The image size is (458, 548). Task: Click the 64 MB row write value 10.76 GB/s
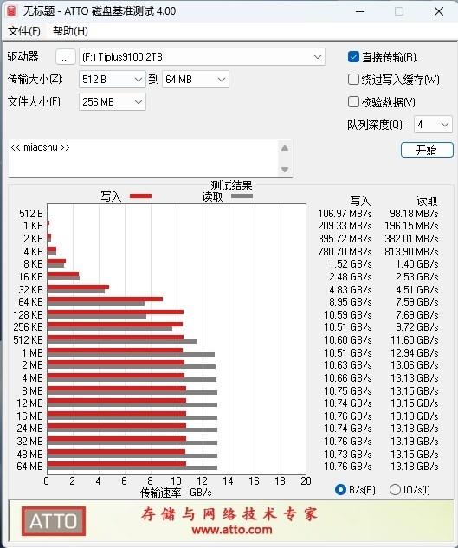[348, 467]
